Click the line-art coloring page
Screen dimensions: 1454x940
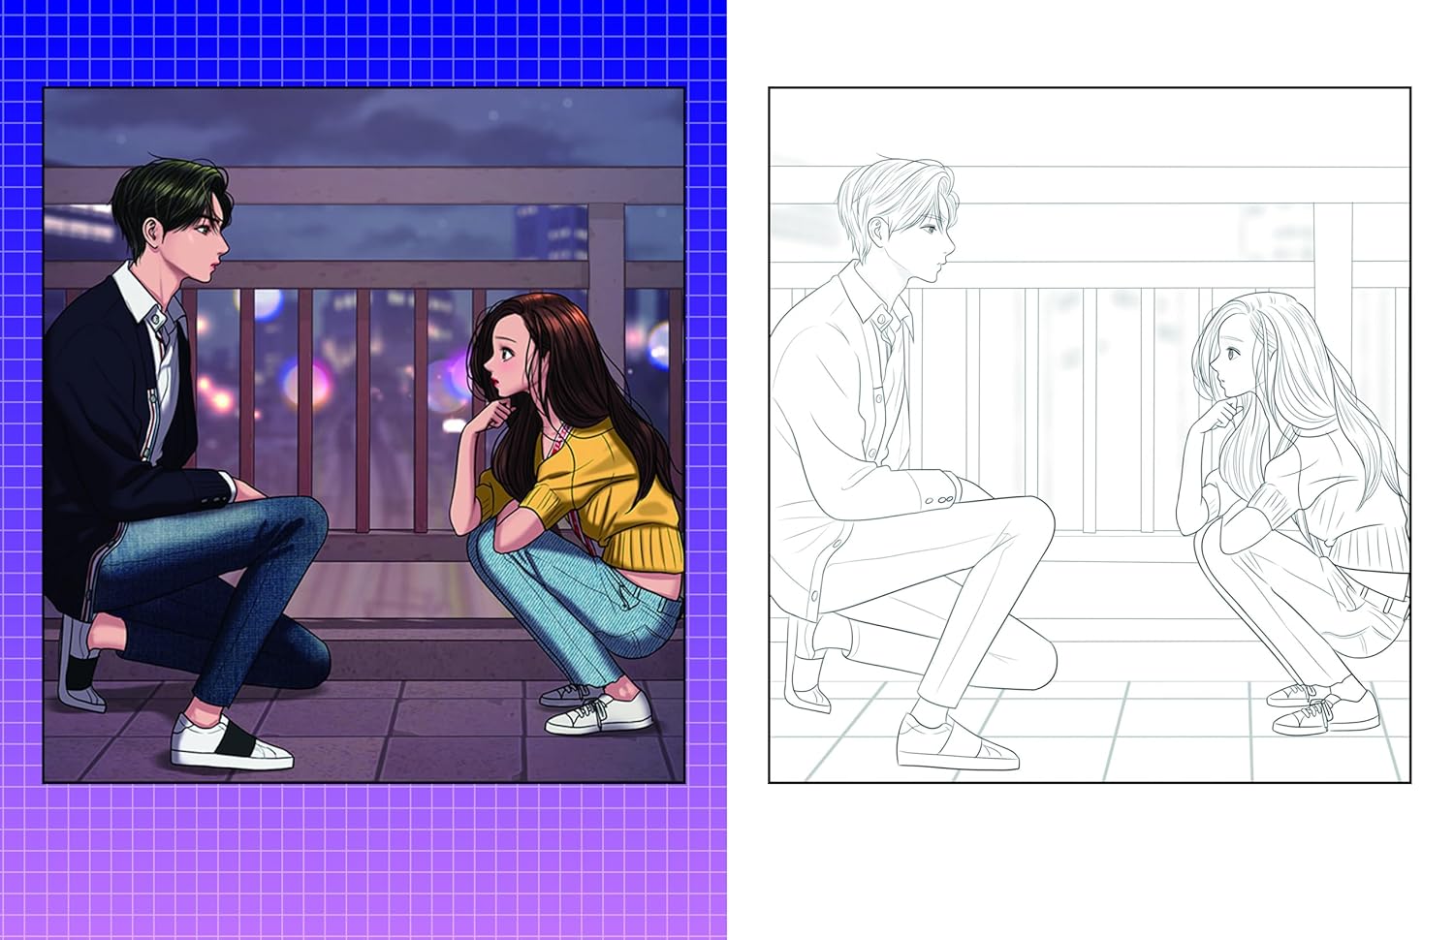[1090, 434]
